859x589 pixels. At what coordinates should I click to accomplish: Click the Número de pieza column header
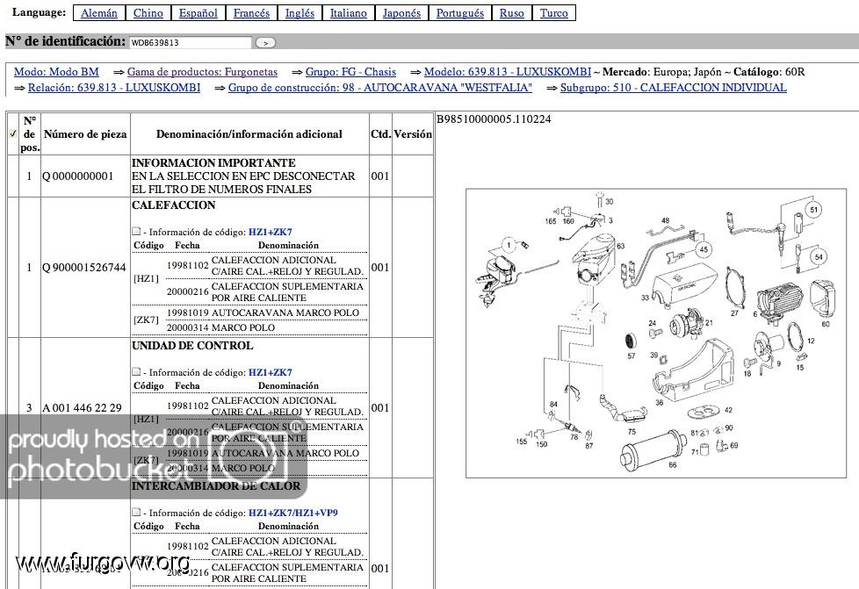(85, 134)
